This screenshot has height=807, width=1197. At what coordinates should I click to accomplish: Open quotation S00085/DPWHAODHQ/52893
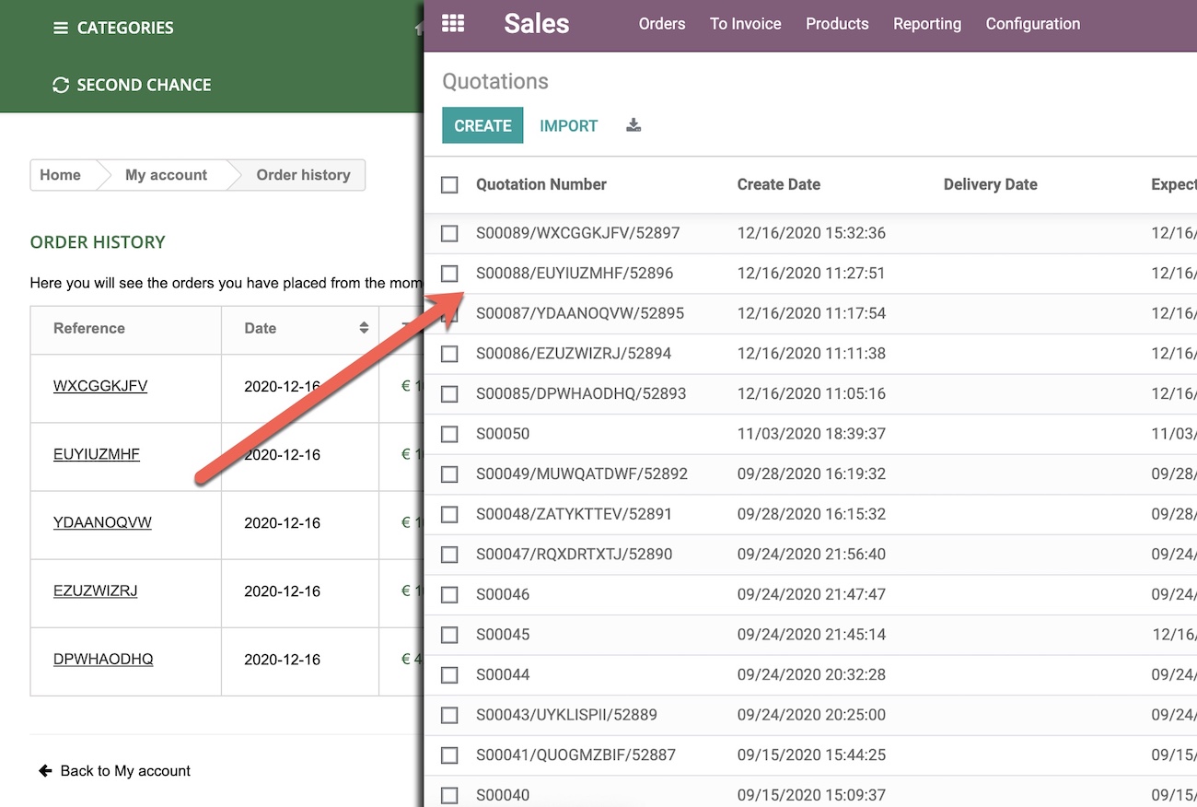[581, 393]
